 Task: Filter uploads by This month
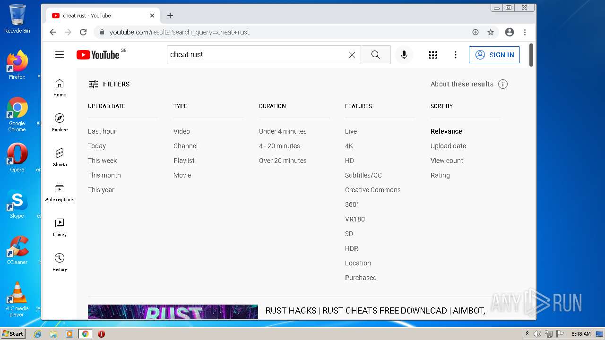tap(104, 175)
